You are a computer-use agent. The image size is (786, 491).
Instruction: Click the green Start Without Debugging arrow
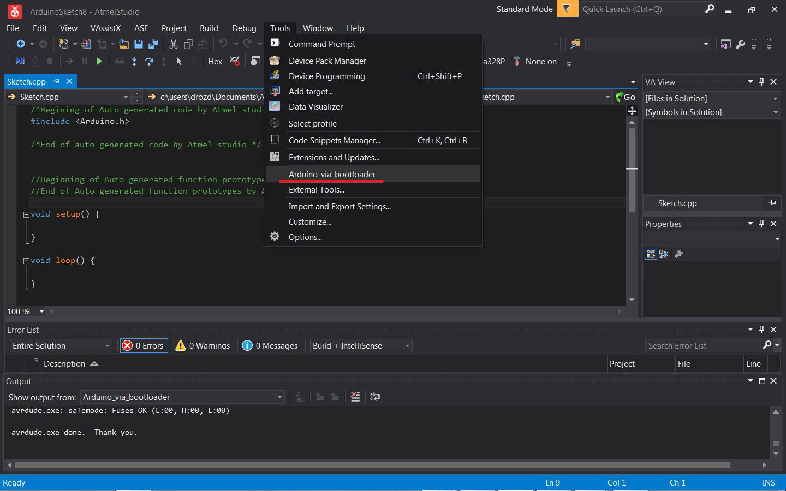point(99,61)
